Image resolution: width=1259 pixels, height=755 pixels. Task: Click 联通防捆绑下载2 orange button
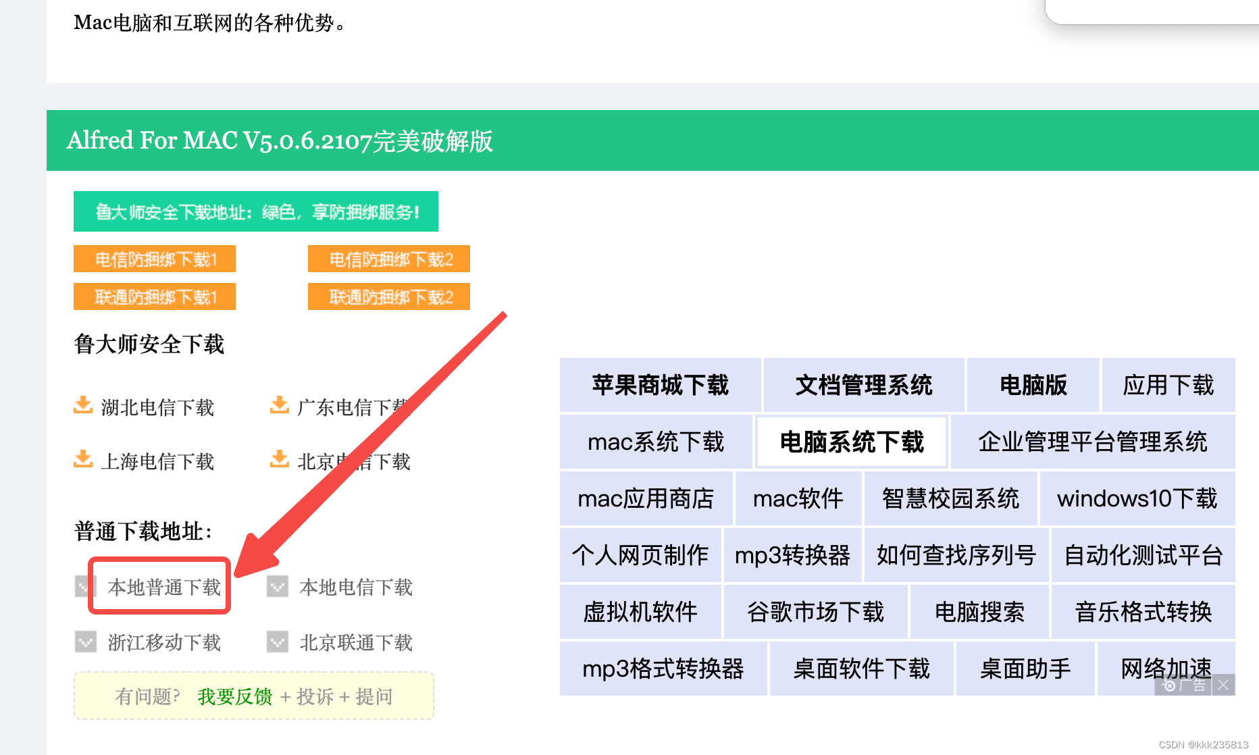389,296
